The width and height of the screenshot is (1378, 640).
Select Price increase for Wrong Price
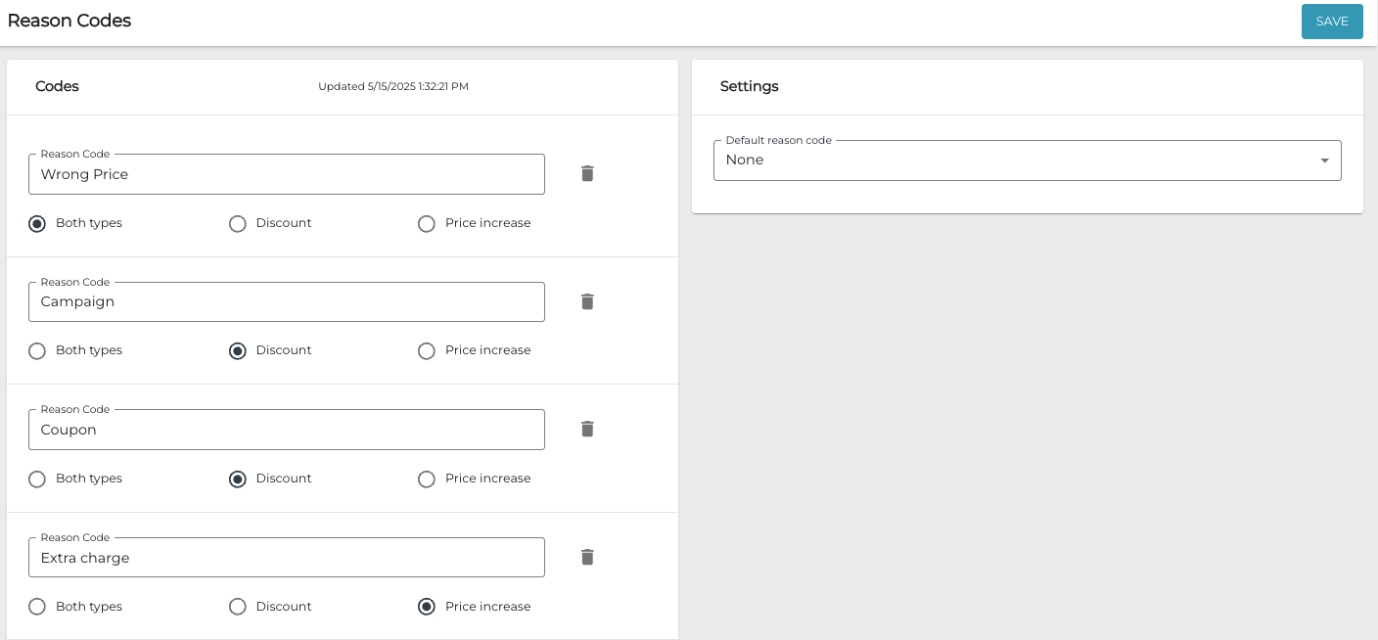point(427,224)
